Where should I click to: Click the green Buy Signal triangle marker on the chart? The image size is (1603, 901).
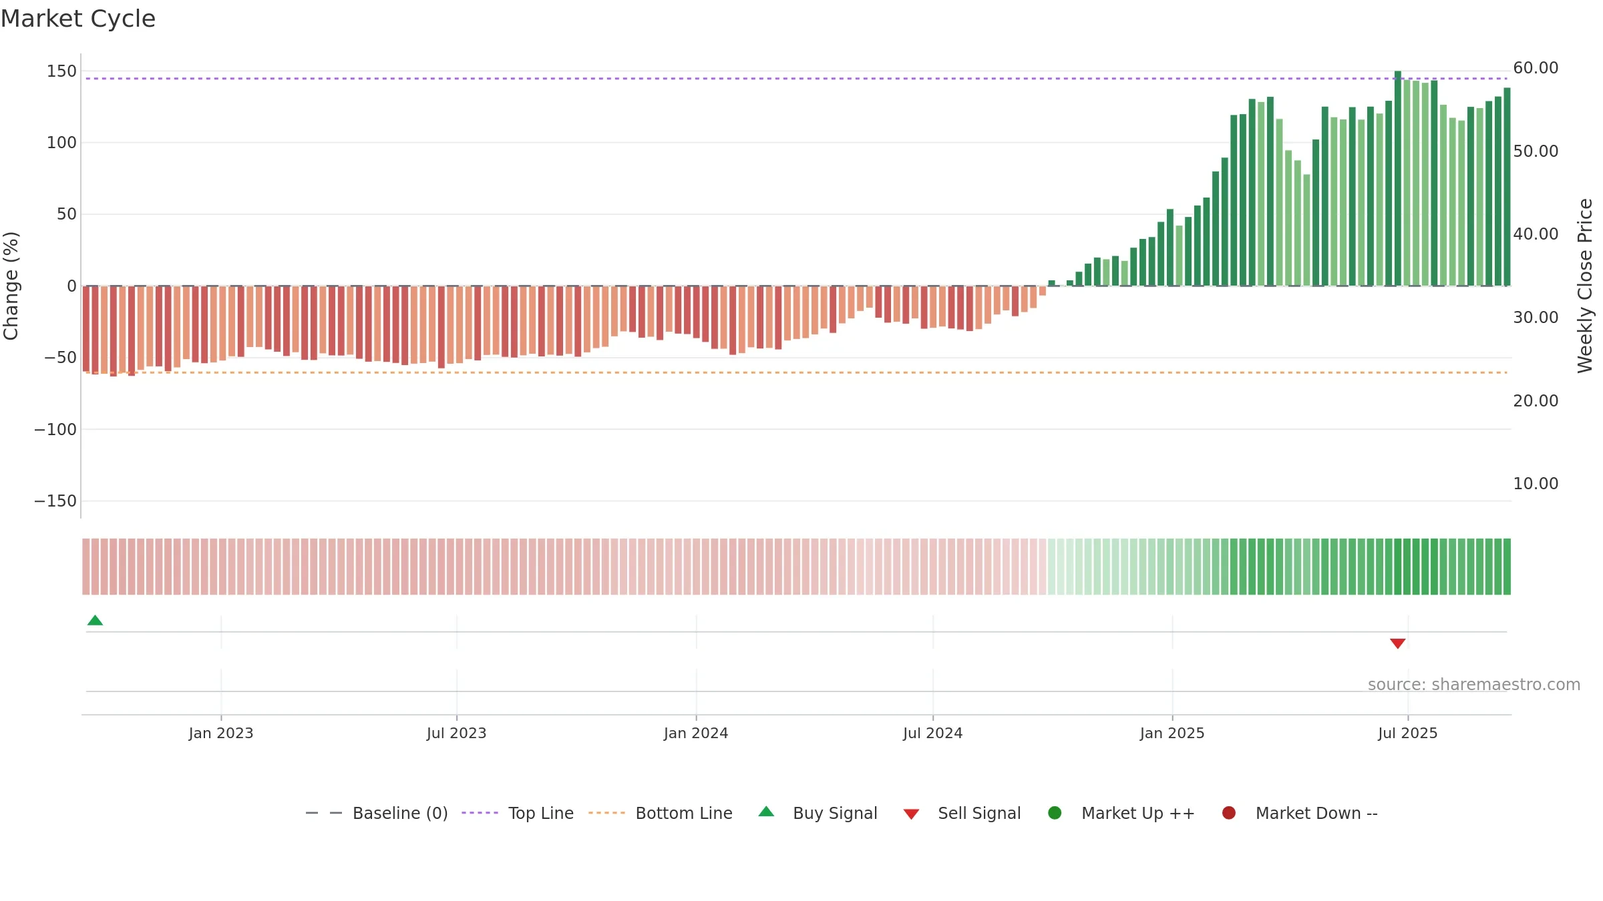tap(95, 621)
